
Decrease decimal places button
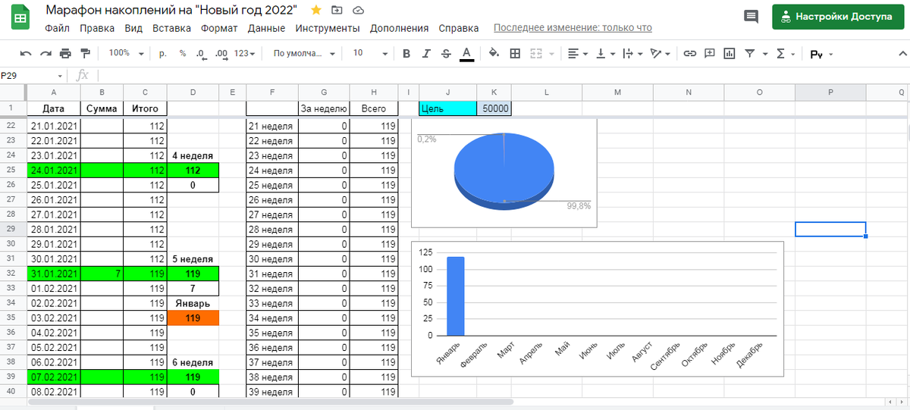[201, 54]
